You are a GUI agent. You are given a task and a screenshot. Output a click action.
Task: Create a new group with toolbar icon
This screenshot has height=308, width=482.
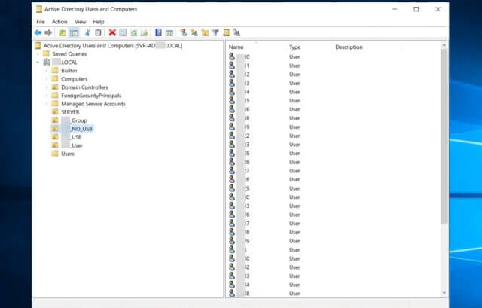pyautogui.click(x=194, y=32)
